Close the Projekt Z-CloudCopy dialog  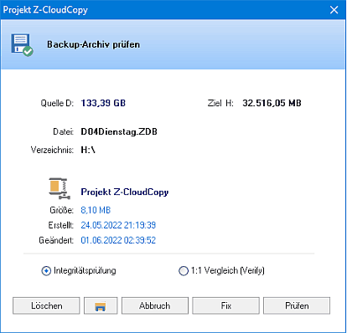coord(334,10)
